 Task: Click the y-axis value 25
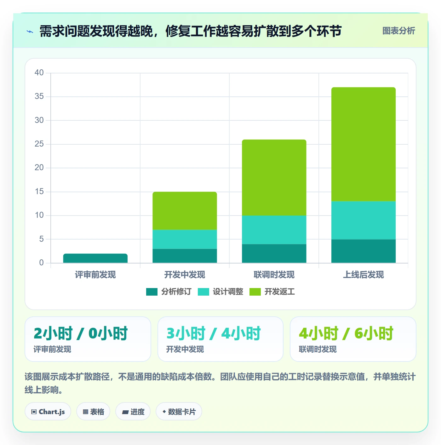pyautogui.click(x=39, y=144)
